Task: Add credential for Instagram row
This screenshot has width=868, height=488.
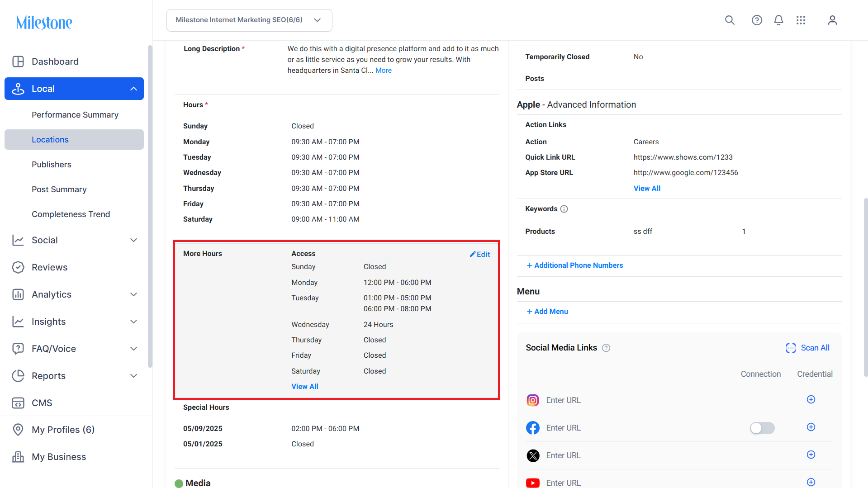Action: 811,399
